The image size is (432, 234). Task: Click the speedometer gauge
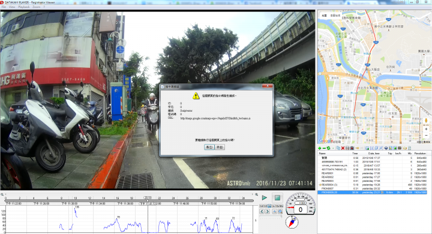click(301, 203)
